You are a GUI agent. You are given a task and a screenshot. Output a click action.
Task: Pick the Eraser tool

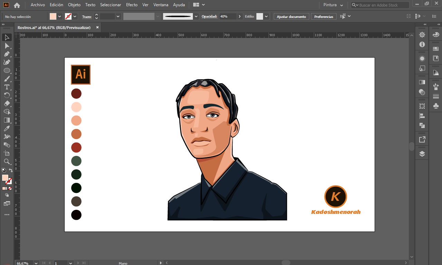pyautogui.click(x=7, y=104)
